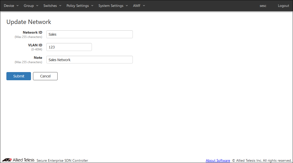Image resolution: width=293 pixels, height=163 pixels.
Task: Expand the Switches dropdown arrow
Action: coord(60,6)
